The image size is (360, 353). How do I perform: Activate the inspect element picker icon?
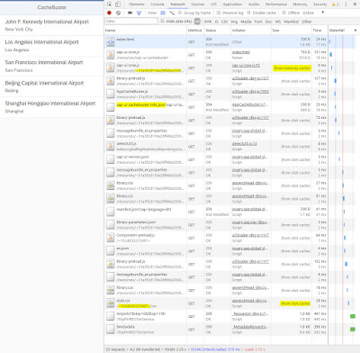coord(110,5)
